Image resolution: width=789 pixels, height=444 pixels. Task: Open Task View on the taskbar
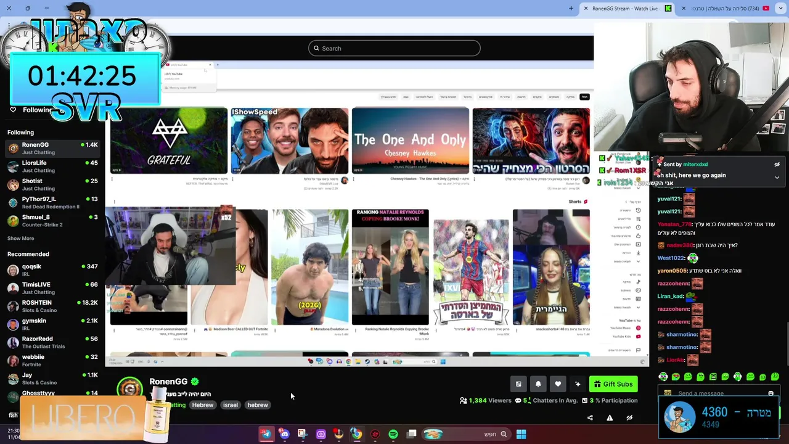412,434
